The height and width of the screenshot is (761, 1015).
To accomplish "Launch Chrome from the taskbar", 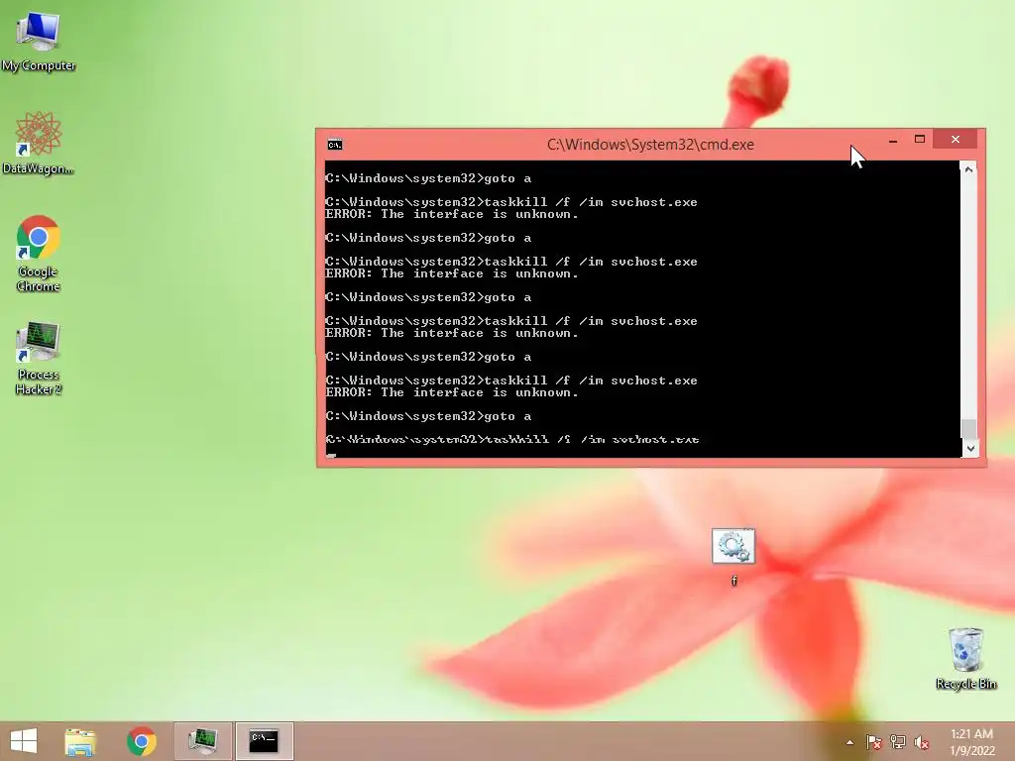I will (x=142, y=741).
